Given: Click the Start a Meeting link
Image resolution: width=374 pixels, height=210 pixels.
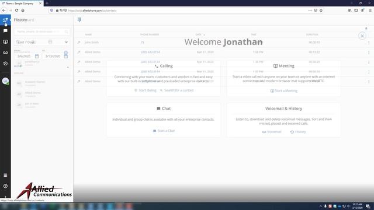Looking at the screenshot, I should point(283,91).
